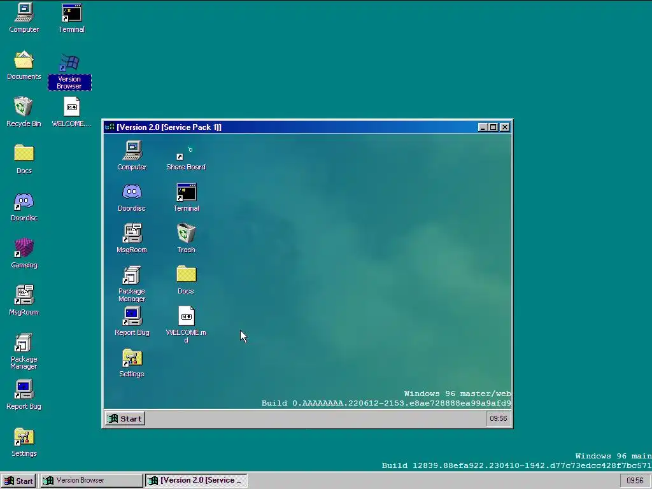Open the WELCOME... file on the outer desktop
Viewport: 652px width, 489px height.
[71, 111]
